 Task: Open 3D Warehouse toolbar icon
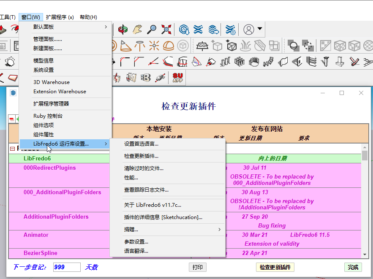tap(184, 30)
